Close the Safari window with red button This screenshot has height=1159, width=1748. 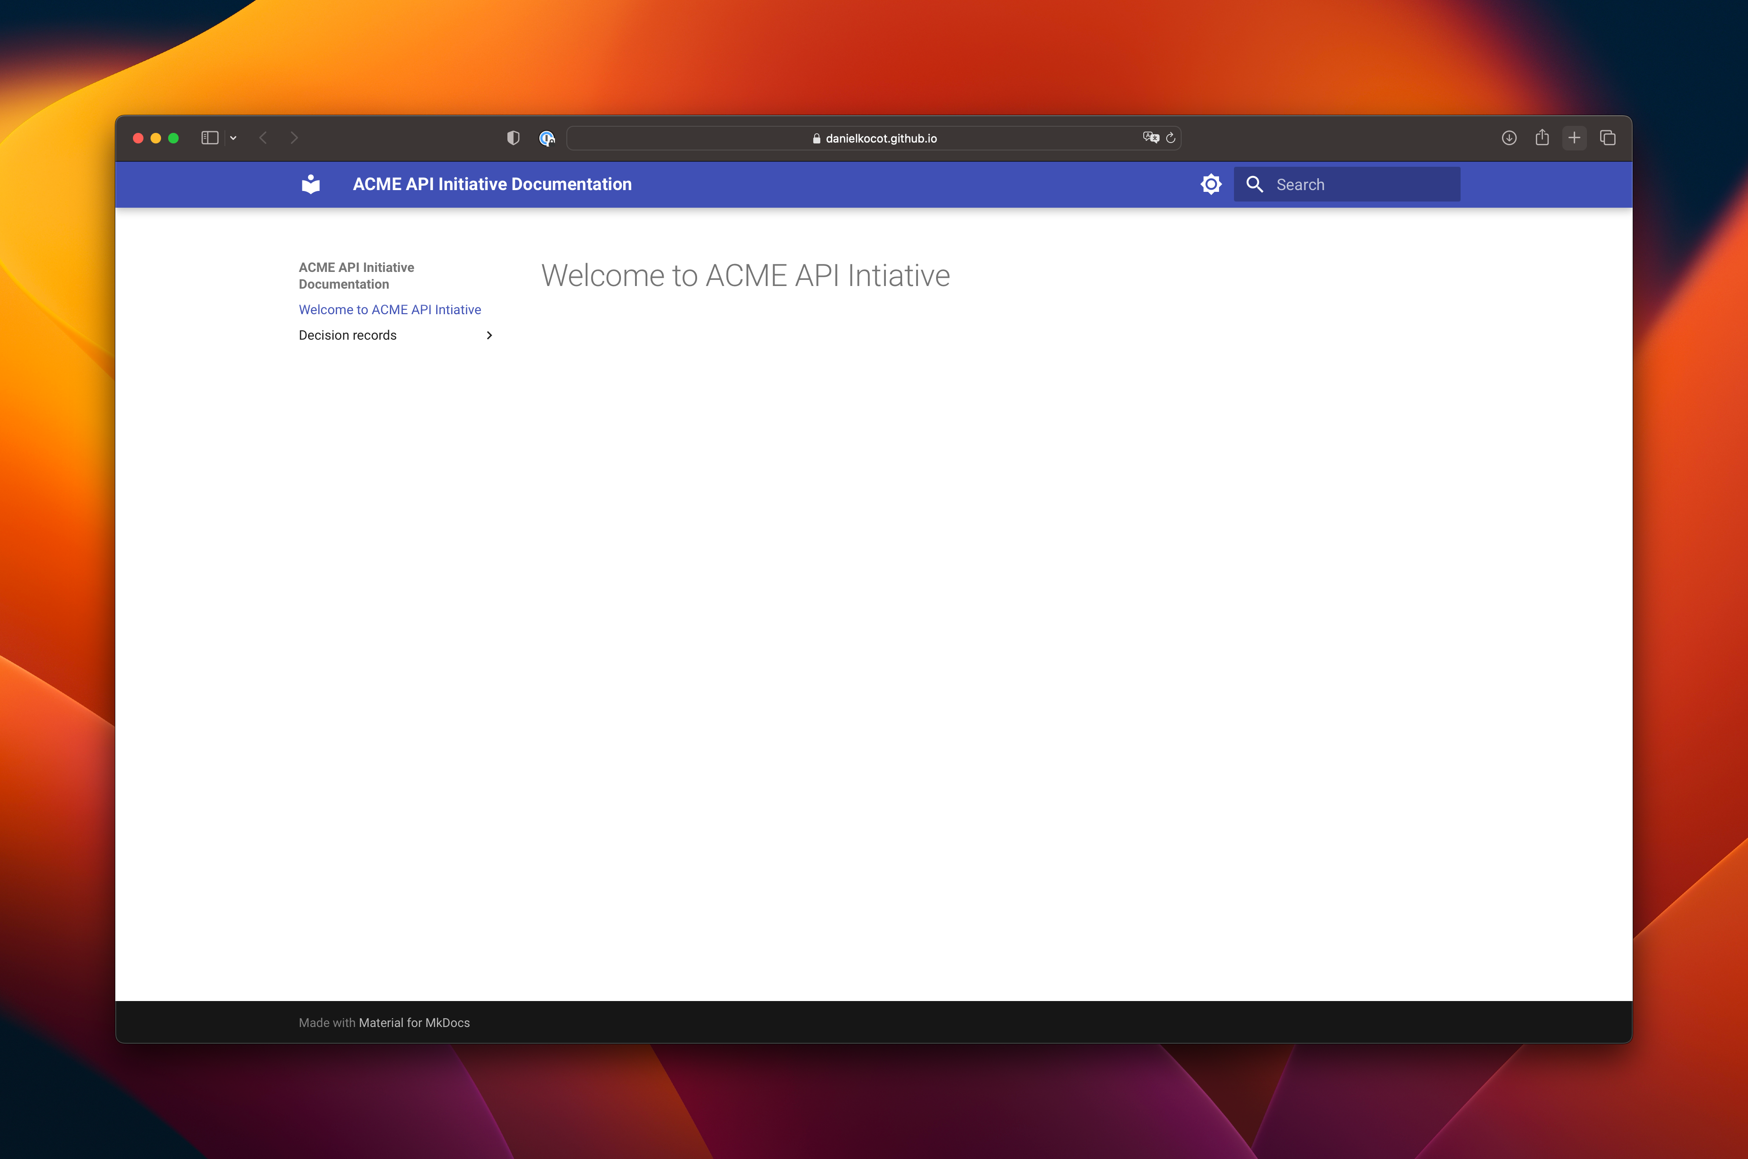[x=138, y=138]
